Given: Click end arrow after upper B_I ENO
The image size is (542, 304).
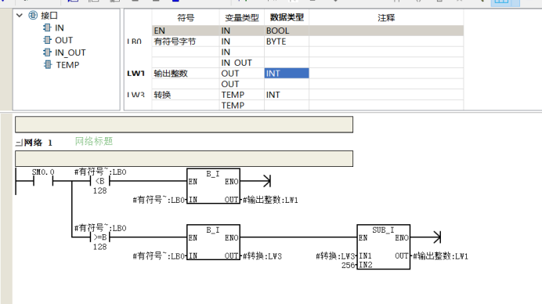Looking at the screenshot, I should point(266,181).
